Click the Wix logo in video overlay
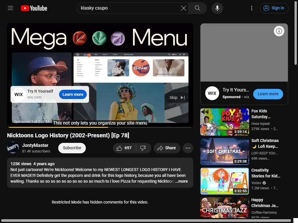Viewport: 298px width, 223px height. tap(19, 94)
